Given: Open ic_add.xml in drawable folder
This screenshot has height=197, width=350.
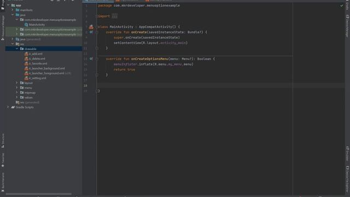Looking at the screenshot, I should (x=36, y=54).
